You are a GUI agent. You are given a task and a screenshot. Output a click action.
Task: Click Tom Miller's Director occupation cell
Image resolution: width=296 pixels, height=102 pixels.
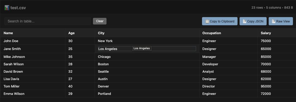coord(208,86)
